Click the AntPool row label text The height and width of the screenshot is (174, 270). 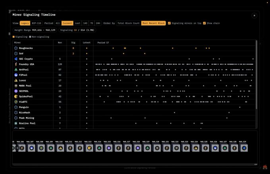24,70
